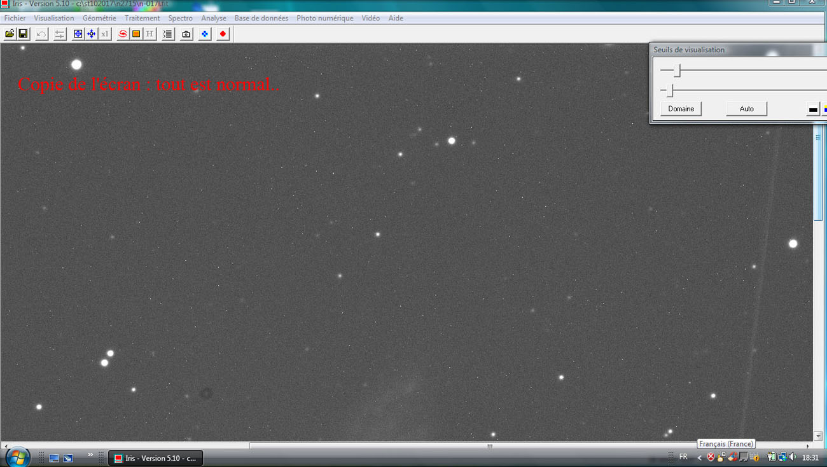
Task: Click the save floppy disk icon
Action: coord(23,34)
